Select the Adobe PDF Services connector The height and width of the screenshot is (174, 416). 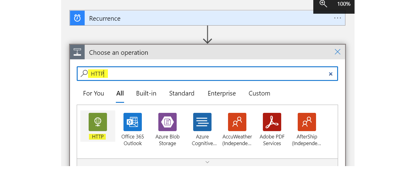coord(272,122)
